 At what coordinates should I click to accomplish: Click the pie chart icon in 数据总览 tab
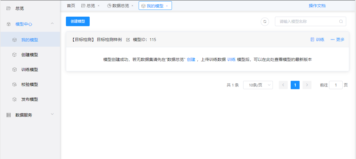(109, 6)
